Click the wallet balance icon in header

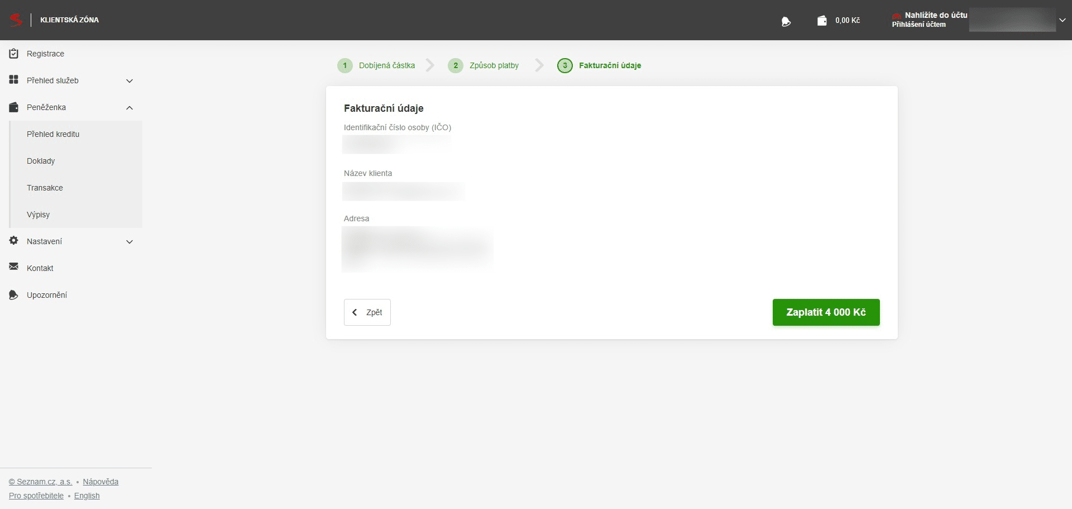click(822, 21)
